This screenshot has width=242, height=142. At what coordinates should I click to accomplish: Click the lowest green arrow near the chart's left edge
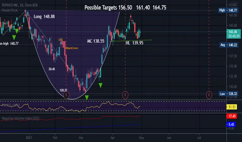tap(14, 37)
